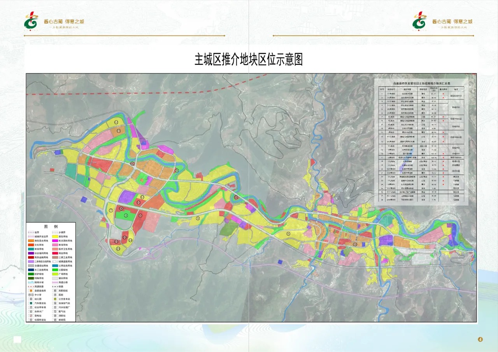Click the 邮政局 symbol in legend

click(x=56, y=320)
